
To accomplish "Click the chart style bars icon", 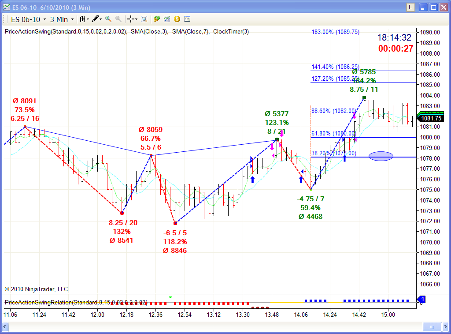I will click(82, 19).
